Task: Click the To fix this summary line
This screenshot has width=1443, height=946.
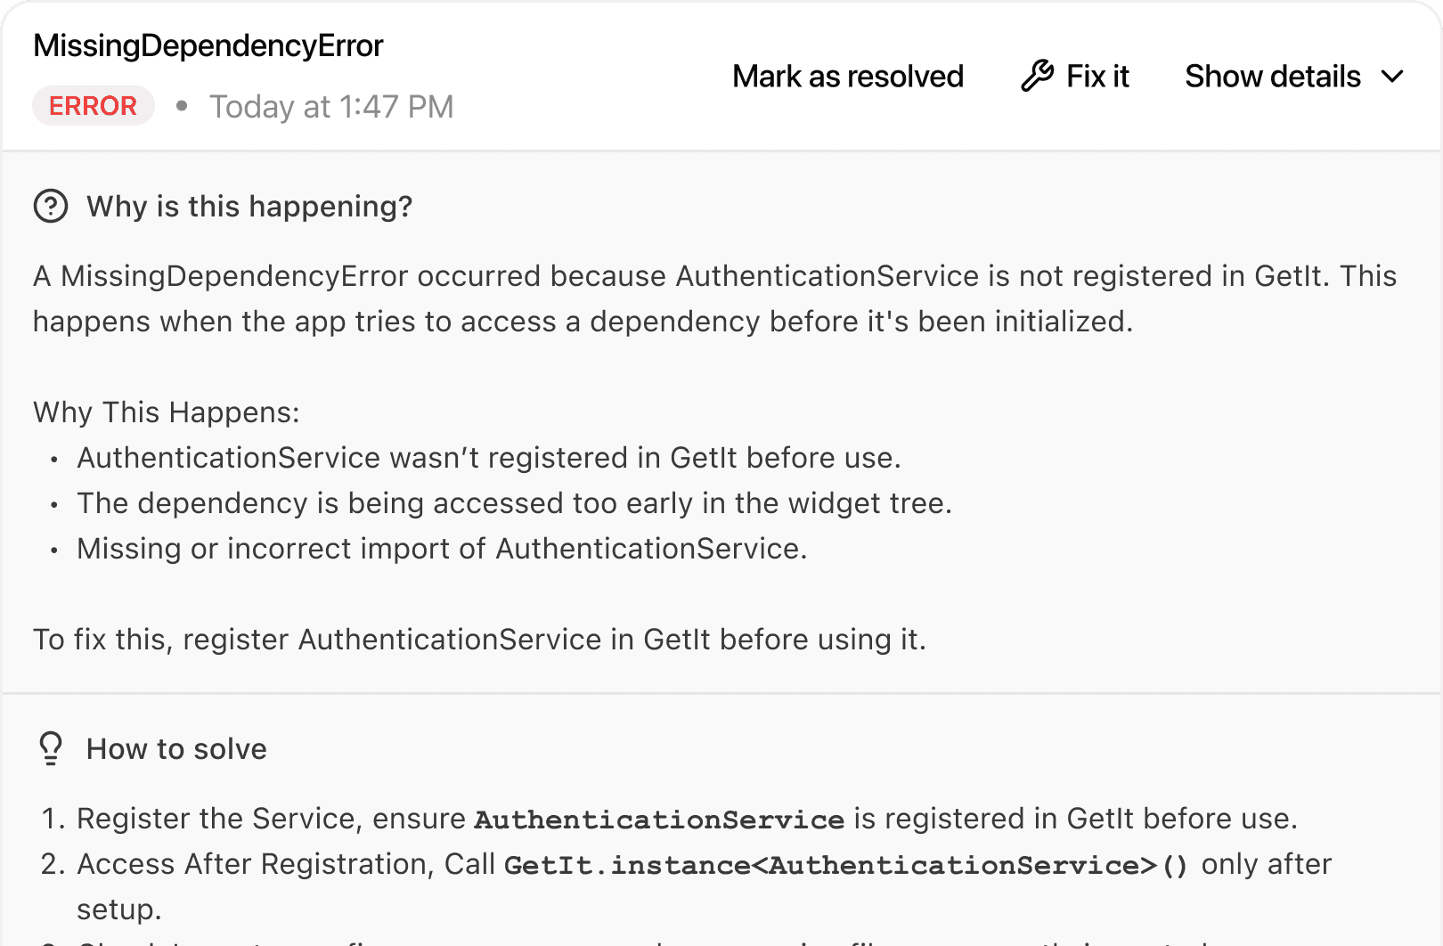Action: [480, 640]
